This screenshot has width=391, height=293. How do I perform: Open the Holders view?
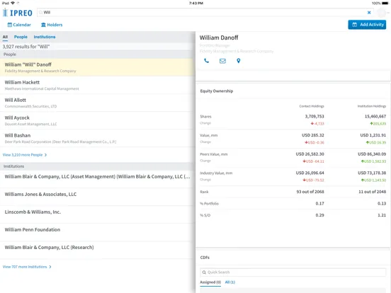tap(52, 25)
